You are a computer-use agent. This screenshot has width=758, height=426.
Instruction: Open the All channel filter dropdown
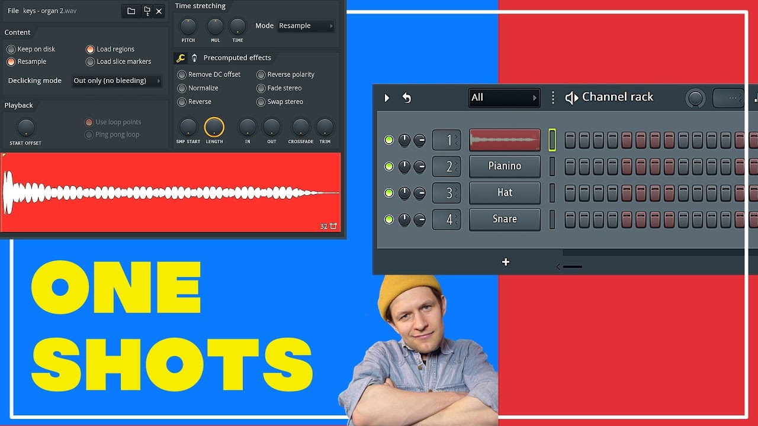point(504,98)
